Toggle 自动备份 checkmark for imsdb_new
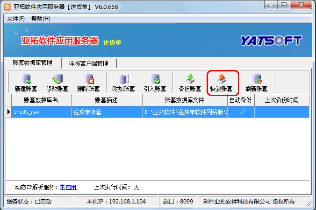 click(241, 112)
